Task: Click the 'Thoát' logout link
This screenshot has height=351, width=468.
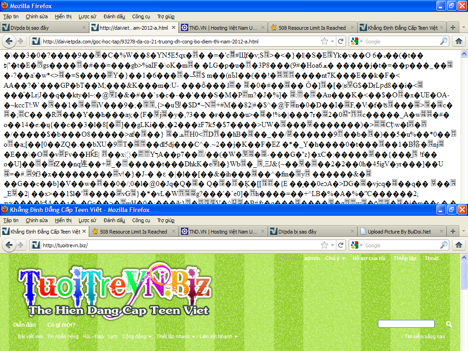Action: 431,259
